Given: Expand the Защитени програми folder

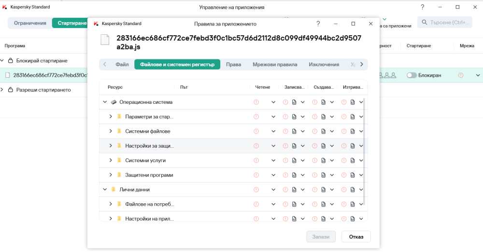Looking at the screenshot, I should [x=111, y=175].
